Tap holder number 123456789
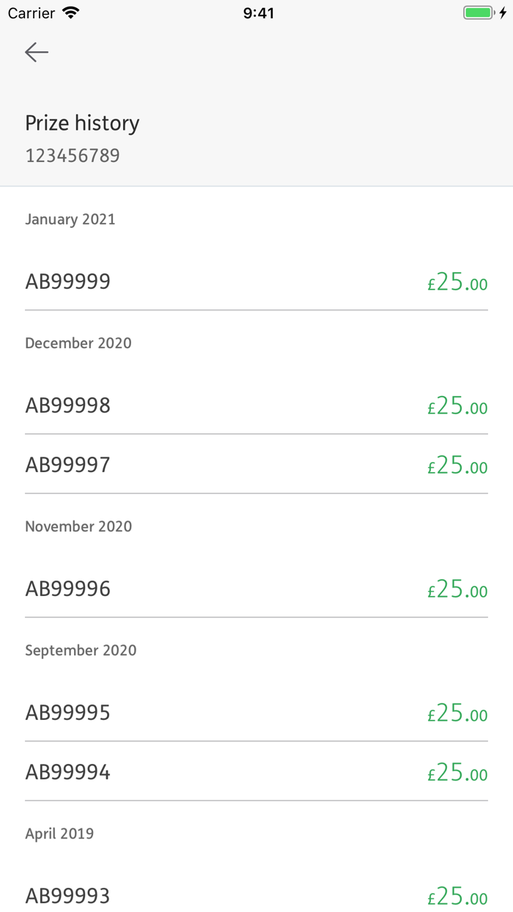This screenshot has width=513, height=912. pyautogui.click(x=73, y=155)
